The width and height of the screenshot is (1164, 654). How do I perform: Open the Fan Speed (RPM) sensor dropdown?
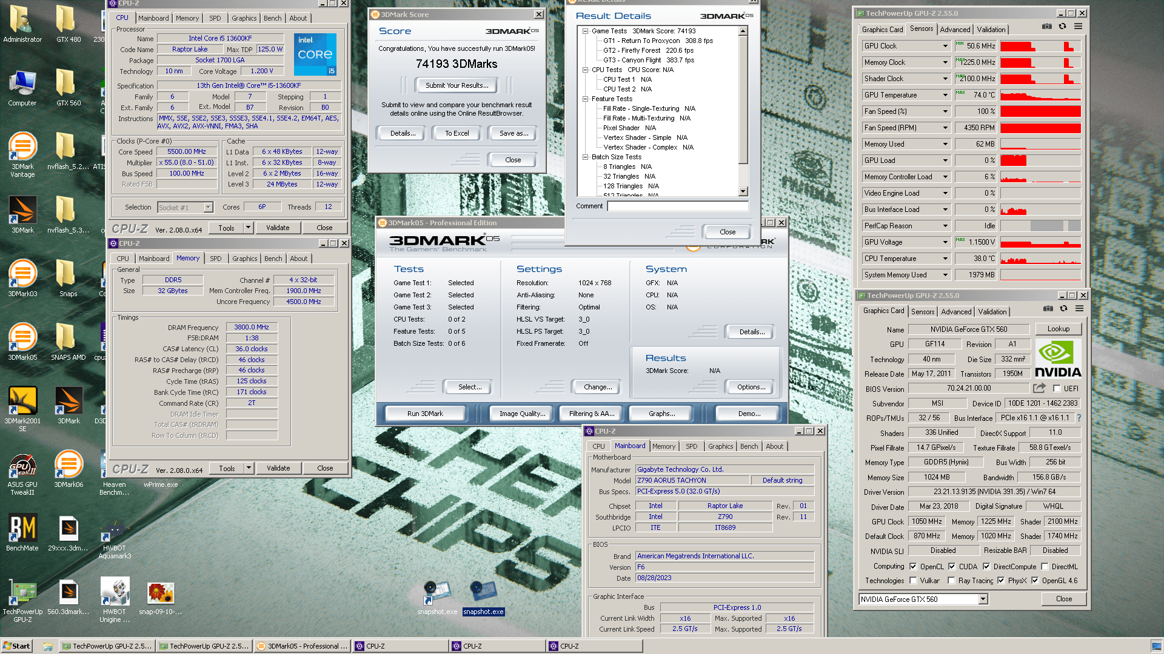pyautogui.click(x=945, y=128)
